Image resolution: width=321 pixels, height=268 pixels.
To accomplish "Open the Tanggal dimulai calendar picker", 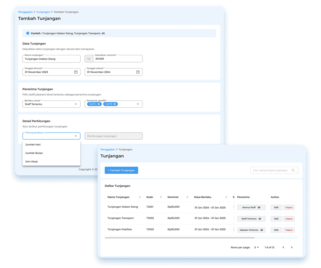I will coord(76,72).
